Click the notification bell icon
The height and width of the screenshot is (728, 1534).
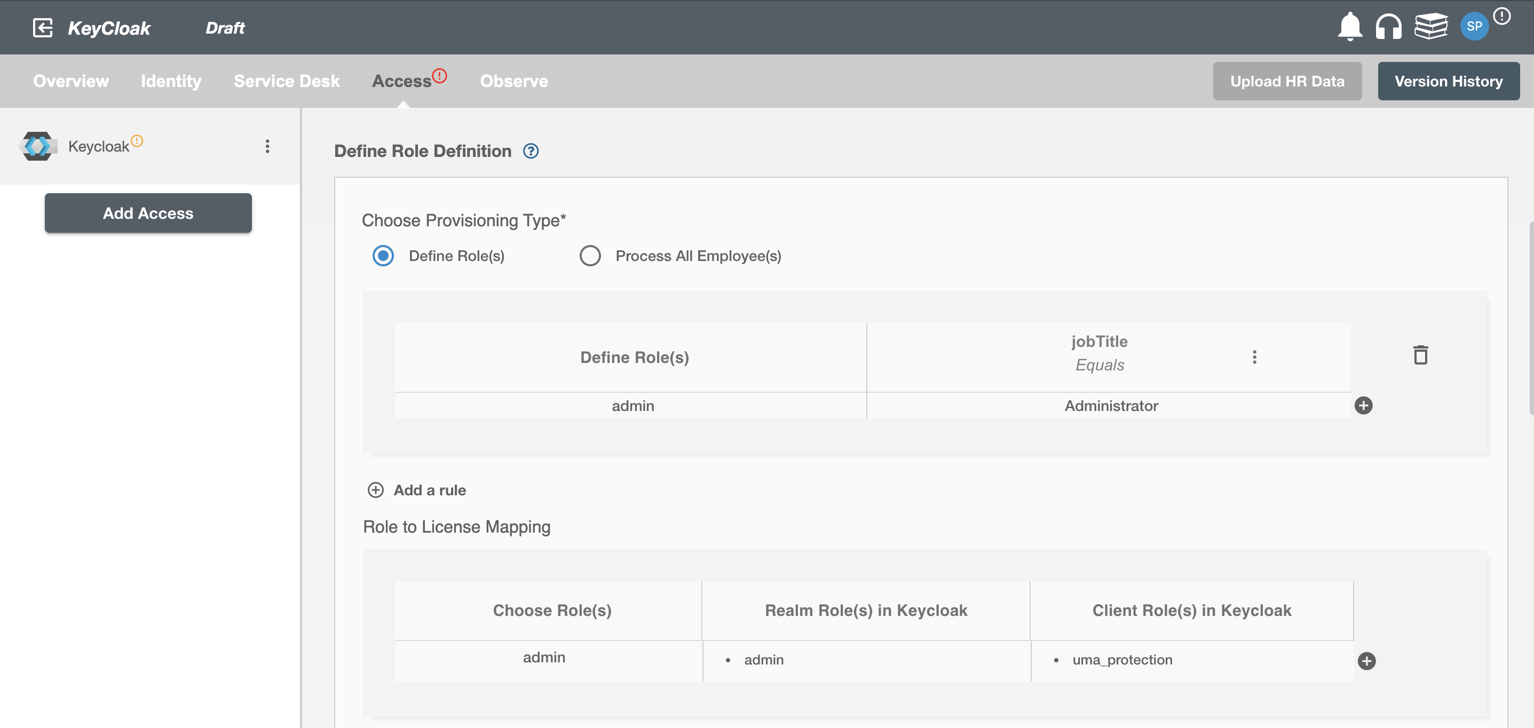coord(1349,26)
